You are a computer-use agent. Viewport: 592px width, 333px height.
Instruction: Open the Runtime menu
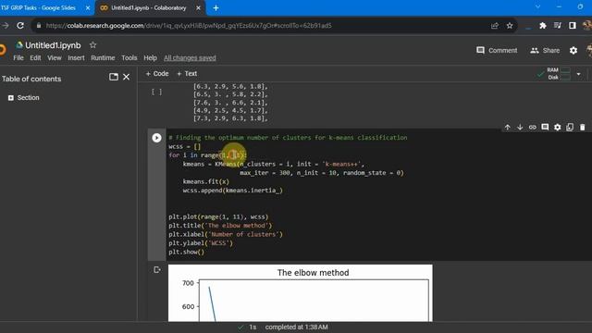103,57
